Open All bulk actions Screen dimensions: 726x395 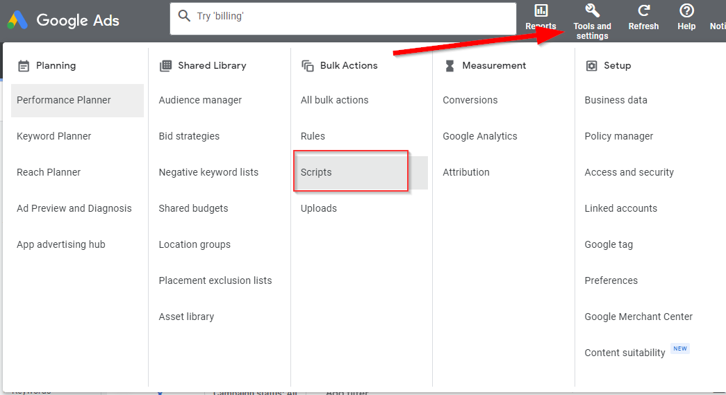(334, 100)
